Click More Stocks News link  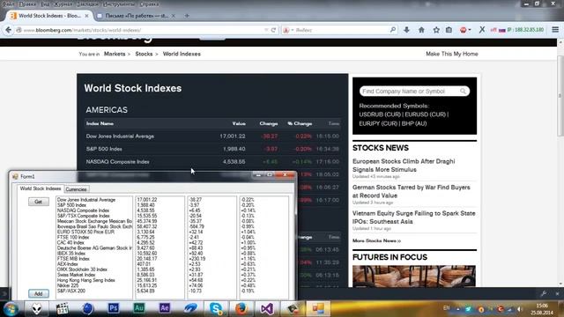point(376,240)
